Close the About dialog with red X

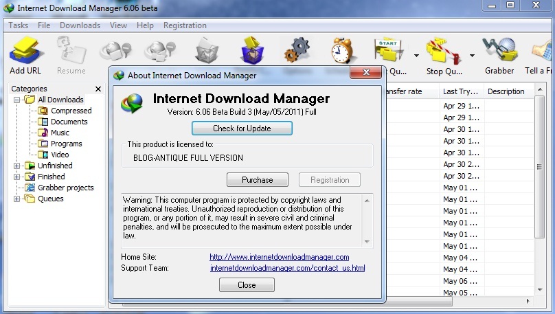(x=366, y=72)
